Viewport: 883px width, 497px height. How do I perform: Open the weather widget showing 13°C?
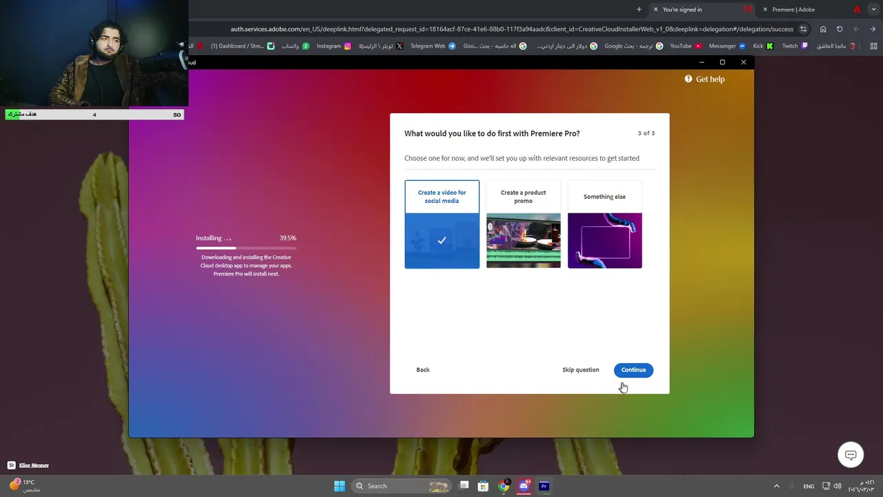point(24,485)
